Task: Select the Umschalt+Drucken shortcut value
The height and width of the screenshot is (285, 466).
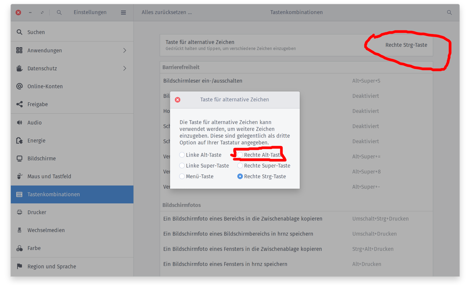Action: click(374, 234)
